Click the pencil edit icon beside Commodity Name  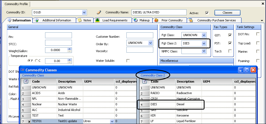click(99, 12)
